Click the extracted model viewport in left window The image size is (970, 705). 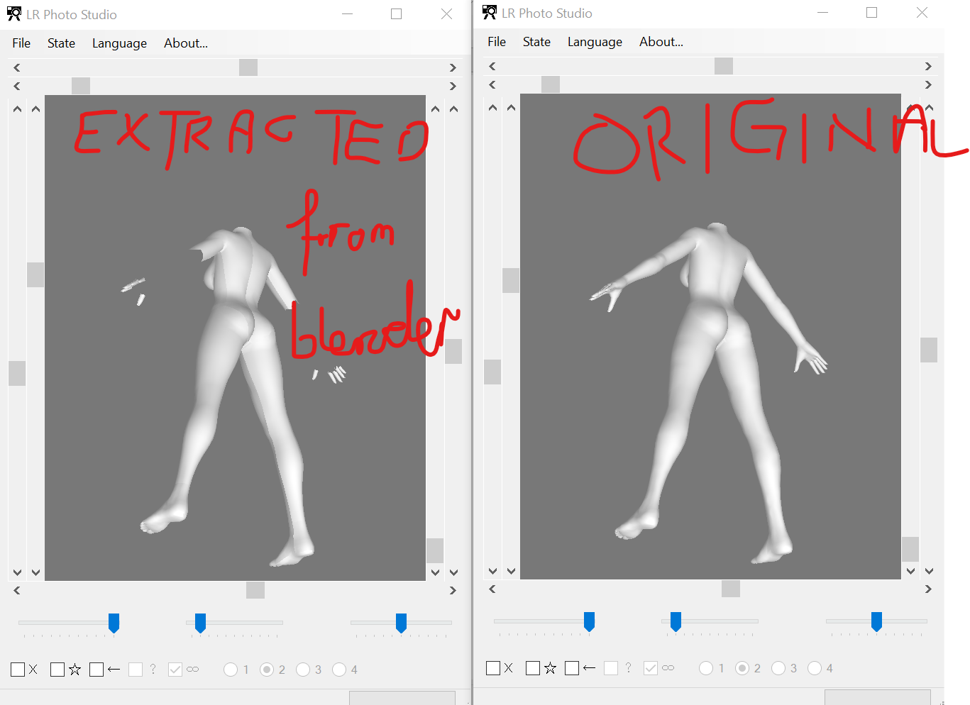235,338
